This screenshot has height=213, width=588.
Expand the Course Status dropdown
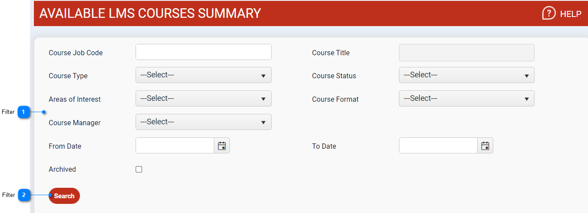[466, 75]
